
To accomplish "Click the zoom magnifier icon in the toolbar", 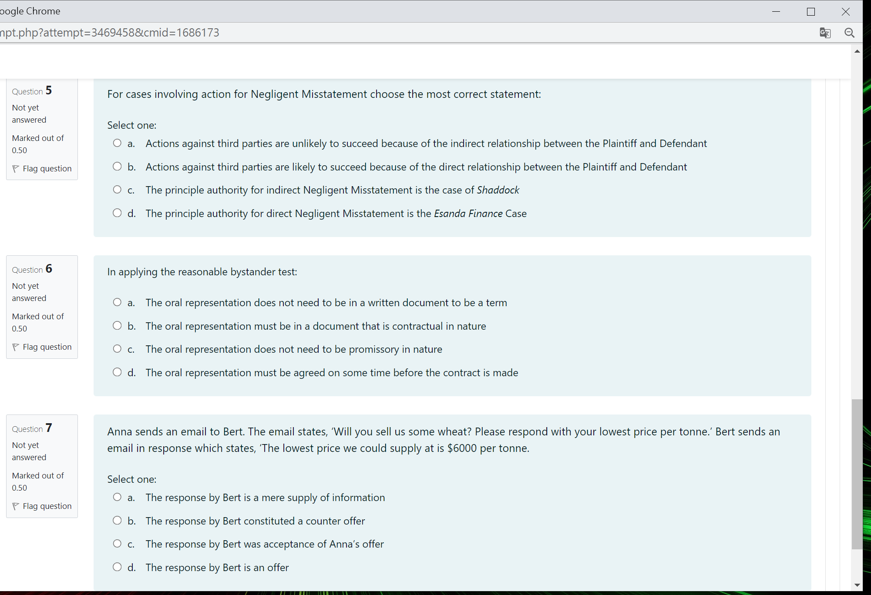I will coord(849,33).
